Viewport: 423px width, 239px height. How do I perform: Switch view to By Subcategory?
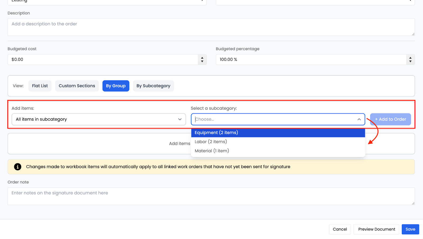point(153,86)
